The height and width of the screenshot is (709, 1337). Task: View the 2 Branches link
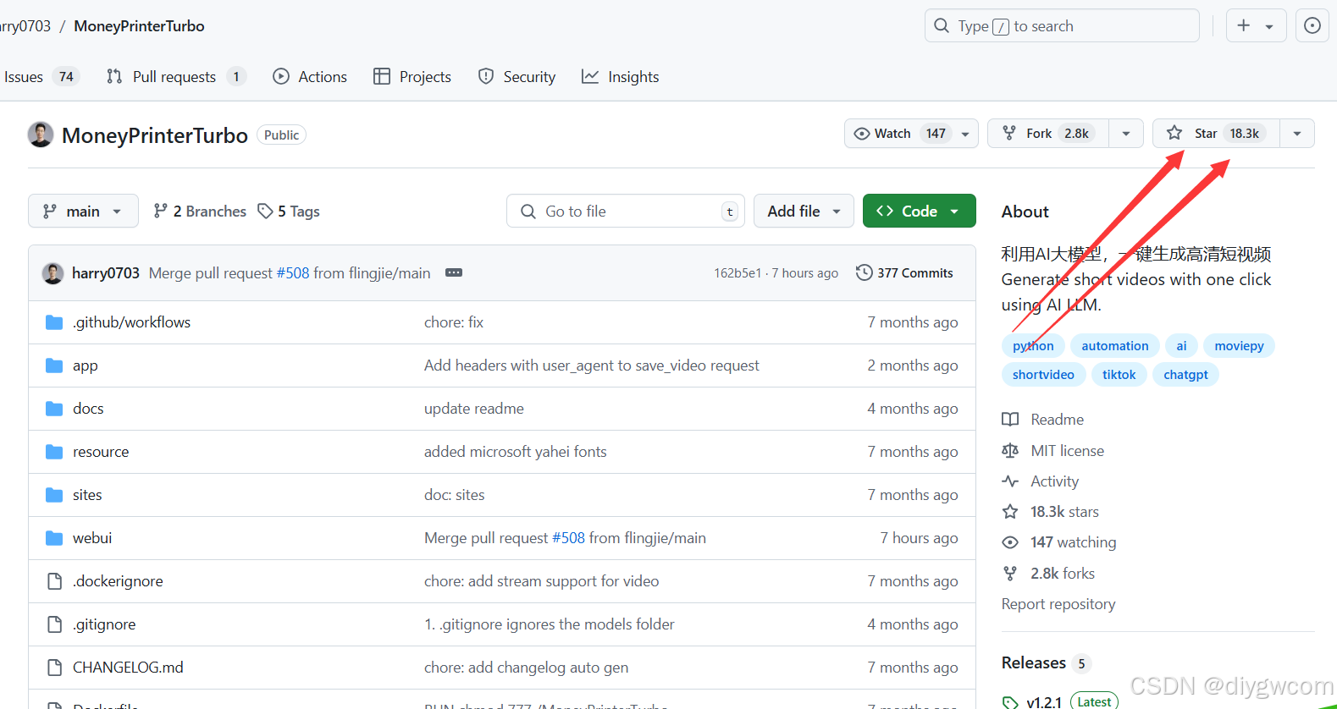tap(200, 212)
